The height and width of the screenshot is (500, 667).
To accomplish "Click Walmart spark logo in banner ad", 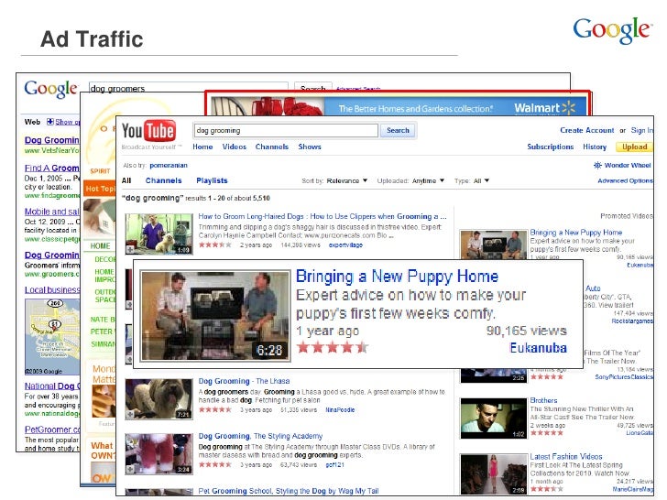I will pos(569,107).
